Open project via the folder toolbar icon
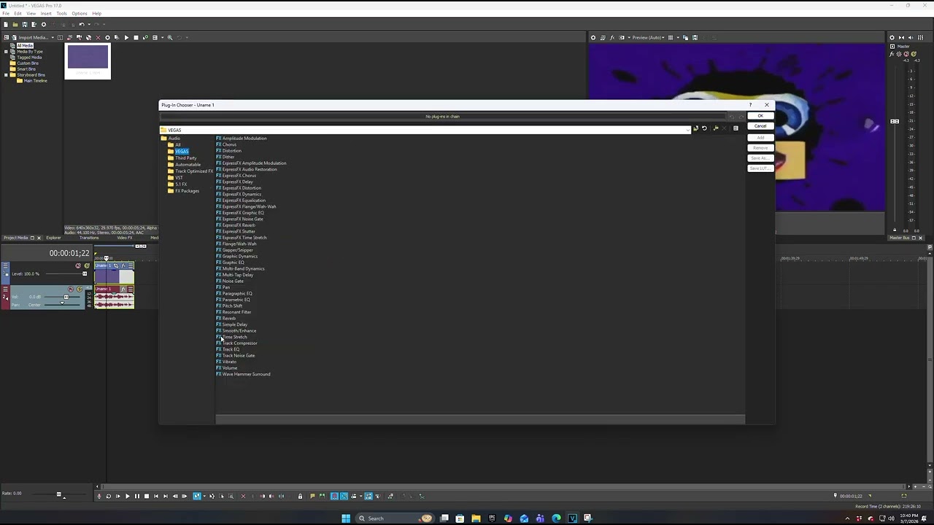This screenshot has height=525, width=934. [15, 24]
